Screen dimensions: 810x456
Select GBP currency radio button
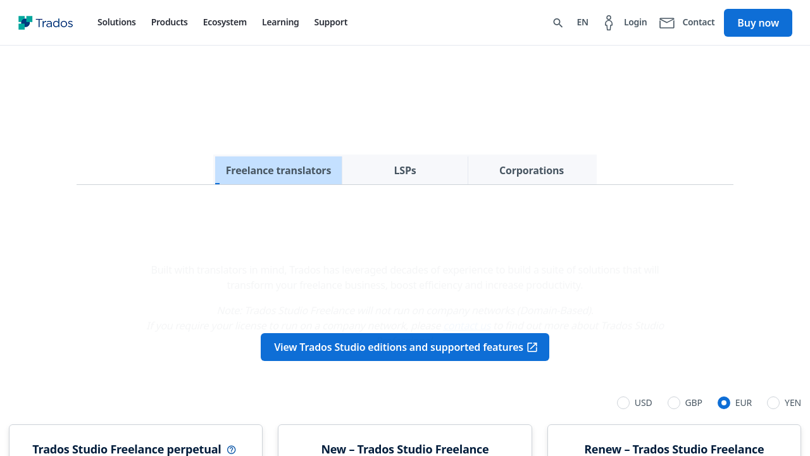[x=674, y=403]
